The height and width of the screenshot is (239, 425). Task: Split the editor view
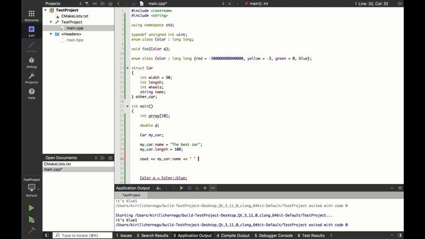[x=400, y=3]
